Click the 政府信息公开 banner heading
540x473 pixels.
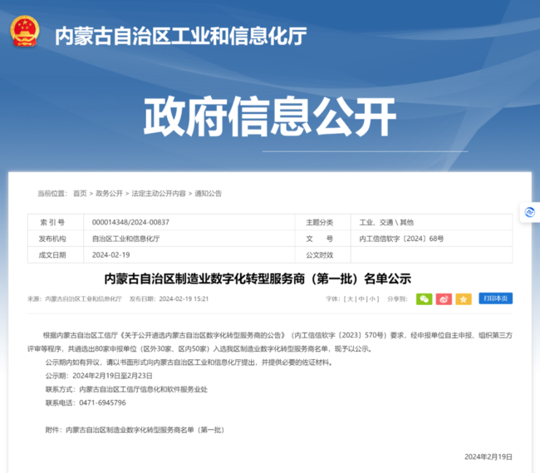click(270, 118)
